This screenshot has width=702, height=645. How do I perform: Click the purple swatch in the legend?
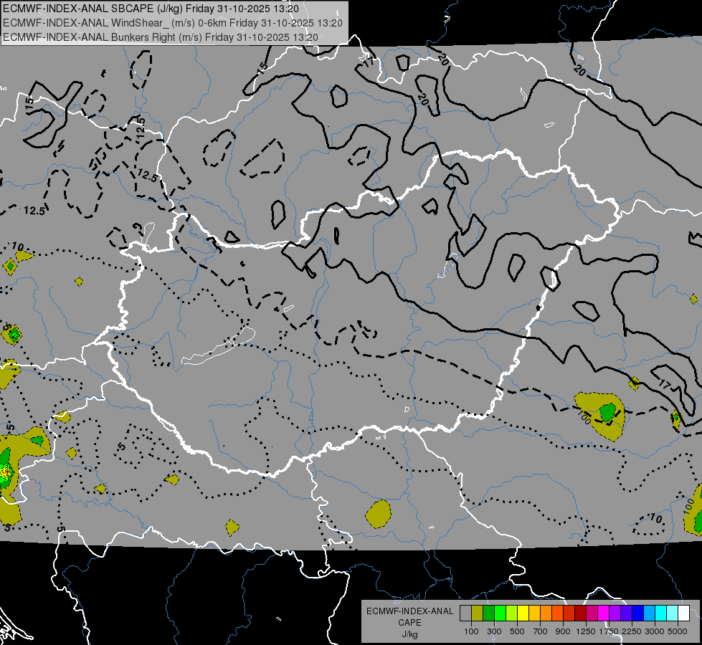click(615, 613)
